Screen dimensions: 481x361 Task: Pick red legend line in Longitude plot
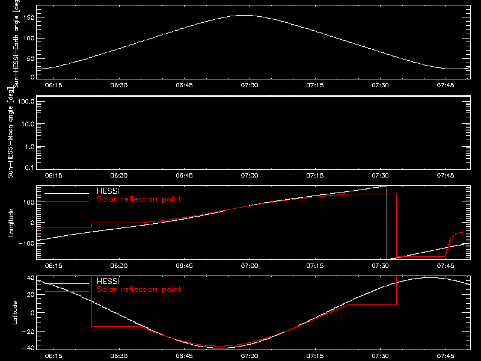(x=67, y=202)
